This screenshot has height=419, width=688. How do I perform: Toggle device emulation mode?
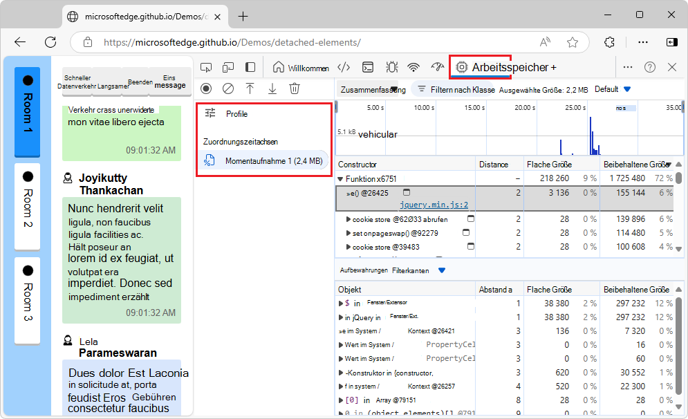click(x=228, y=67)
